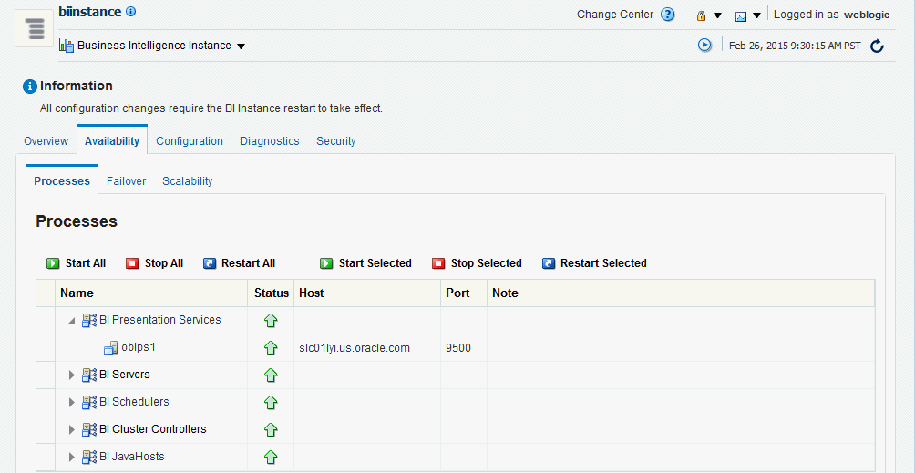Click the Status column header

(272, 293)
